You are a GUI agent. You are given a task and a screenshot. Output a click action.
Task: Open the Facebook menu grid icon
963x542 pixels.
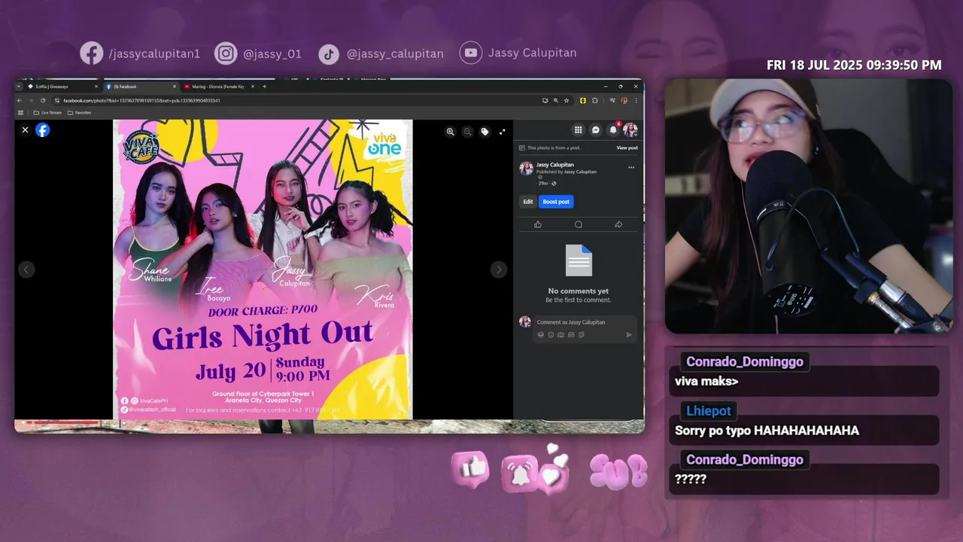(578, 129)
